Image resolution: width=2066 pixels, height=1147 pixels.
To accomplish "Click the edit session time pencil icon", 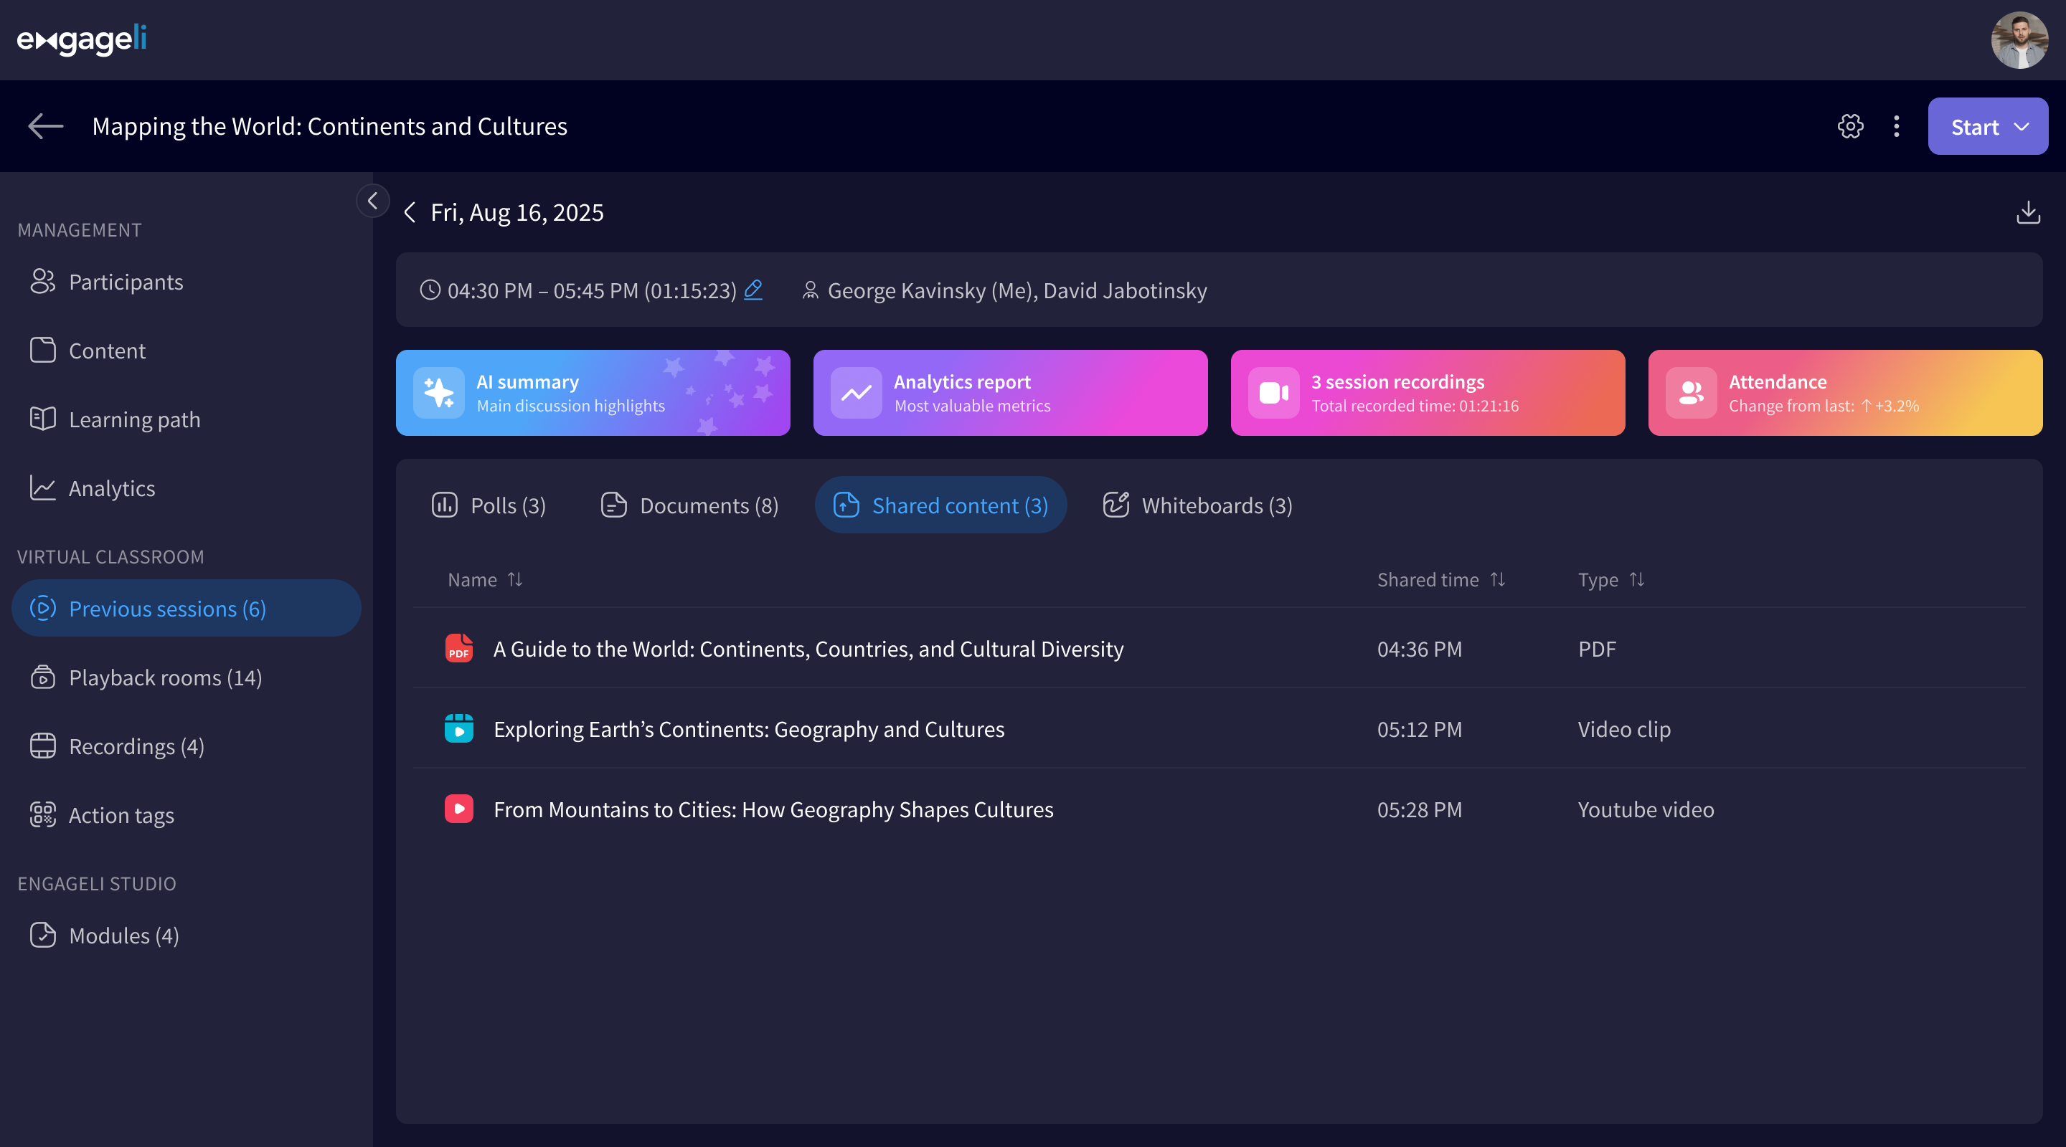I will tap(753, 290).
